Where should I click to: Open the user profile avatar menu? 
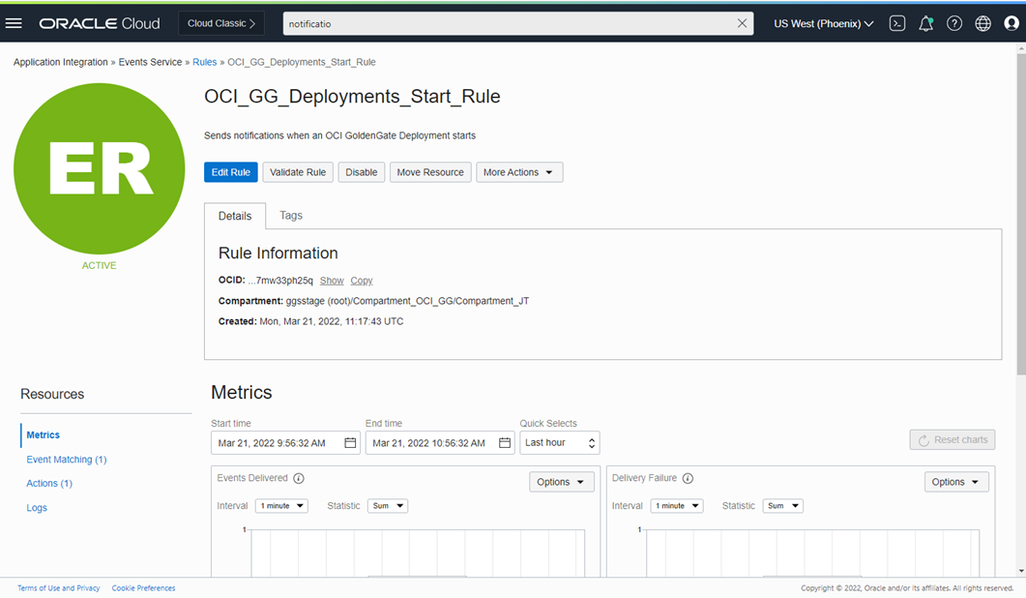(1011, 23)
